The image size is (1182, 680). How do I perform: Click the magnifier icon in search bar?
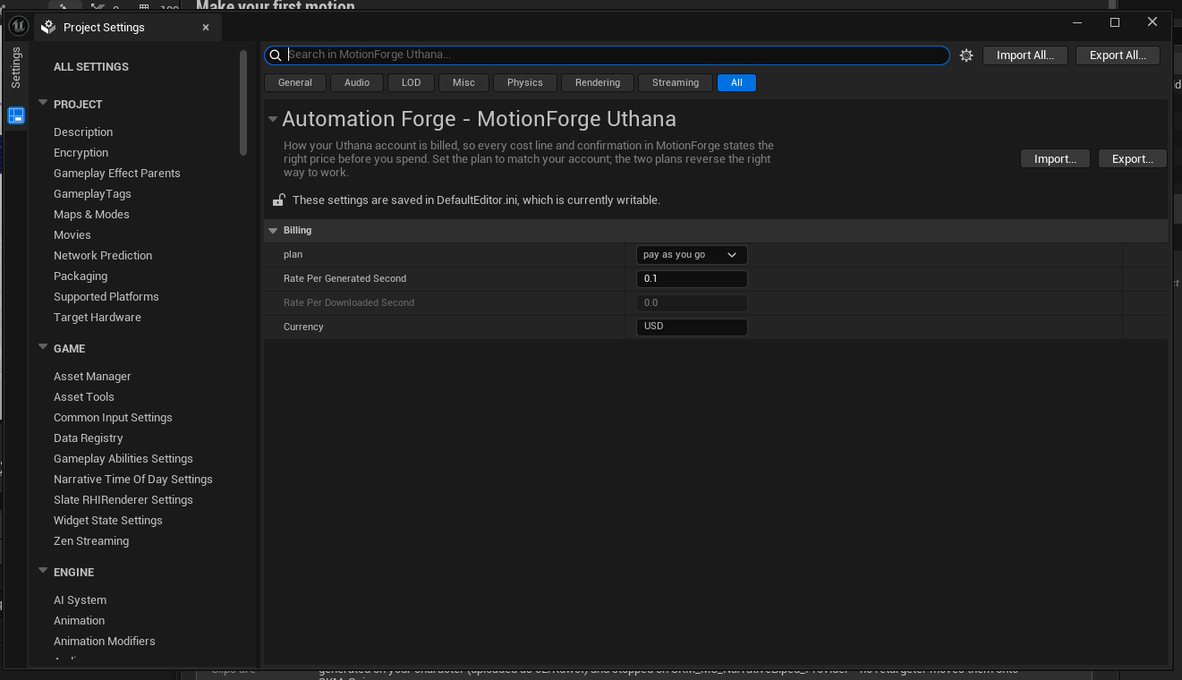(276, 55)
